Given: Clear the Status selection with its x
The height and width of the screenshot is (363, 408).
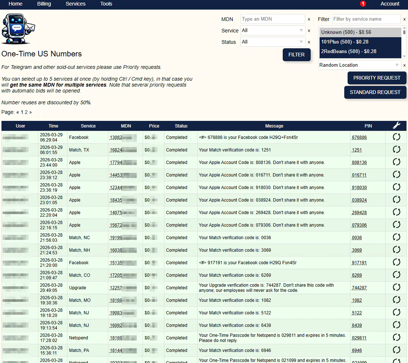Looking at the screenshot, I should [309, 42].
